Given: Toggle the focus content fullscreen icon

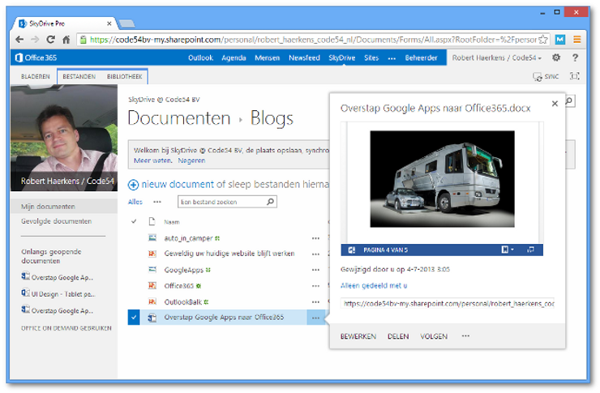Looking at the screenshot, I should pos(574,76).
